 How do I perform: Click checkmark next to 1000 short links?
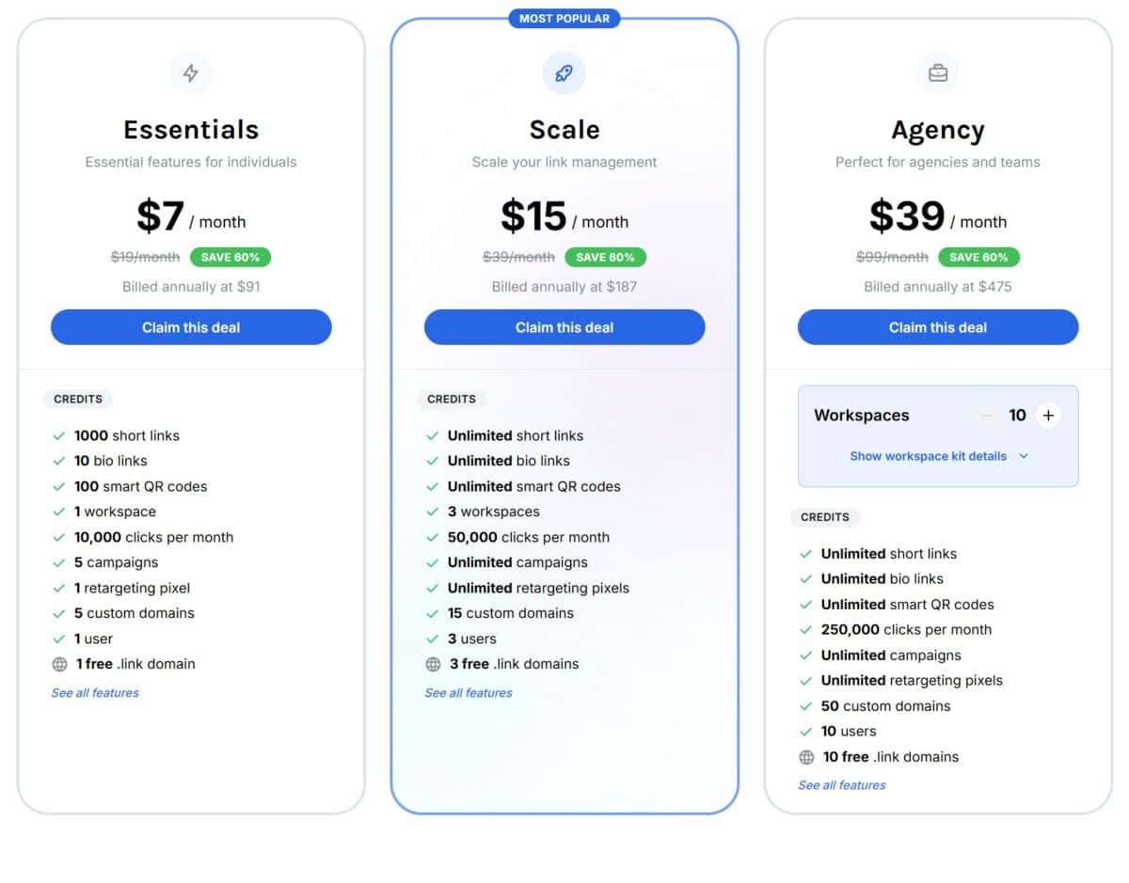click(x=59, y=436)
